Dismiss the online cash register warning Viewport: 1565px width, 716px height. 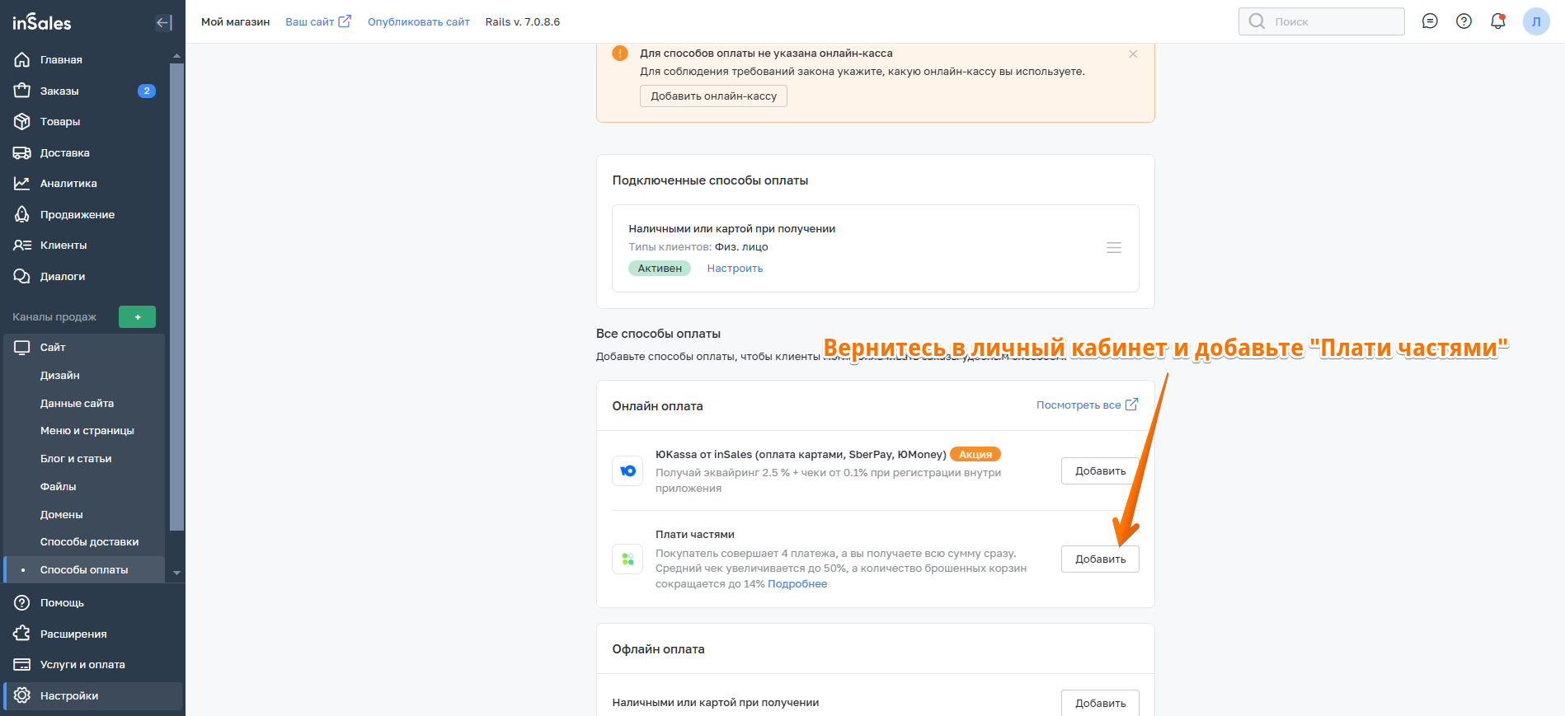click(x=1133, y=54)
